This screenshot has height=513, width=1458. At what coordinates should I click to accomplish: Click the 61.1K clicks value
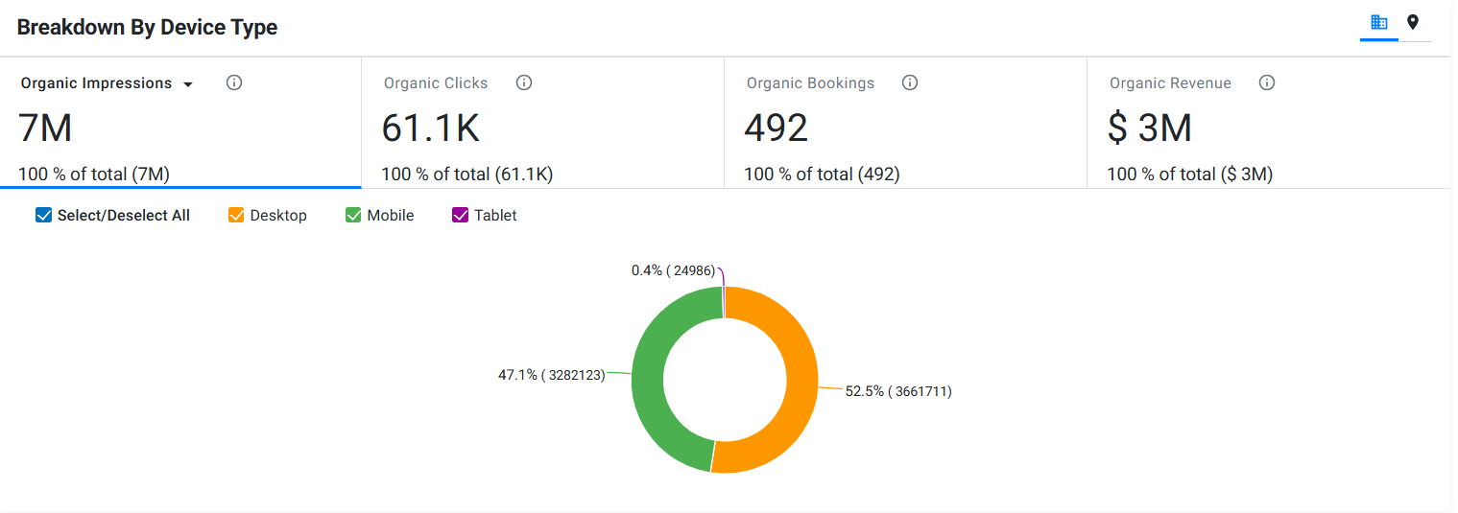click(x=431, y=128)
